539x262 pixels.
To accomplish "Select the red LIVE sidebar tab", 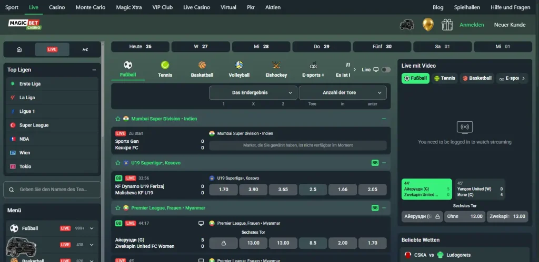I will pos(52,49).
